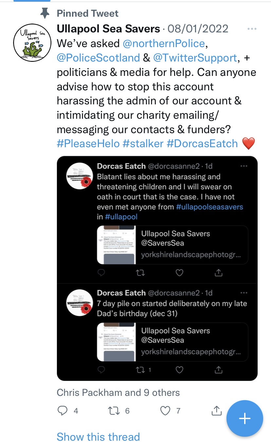Tap the pushpin icon beside Pinned Tweet

pos(45,13)
